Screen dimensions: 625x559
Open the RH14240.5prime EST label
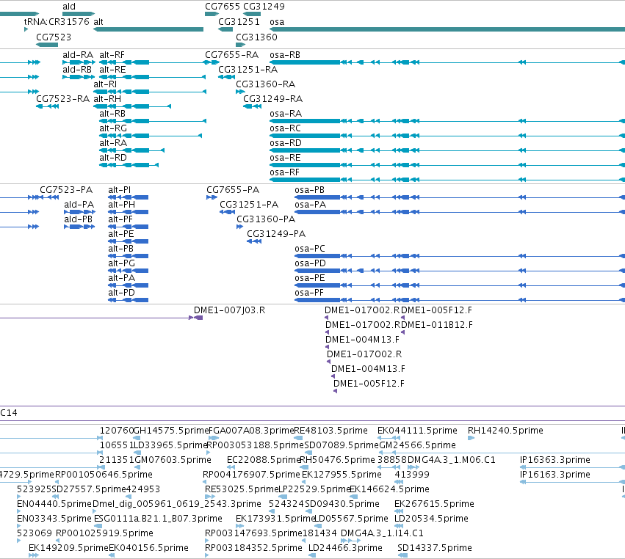[x=505, y=431]
